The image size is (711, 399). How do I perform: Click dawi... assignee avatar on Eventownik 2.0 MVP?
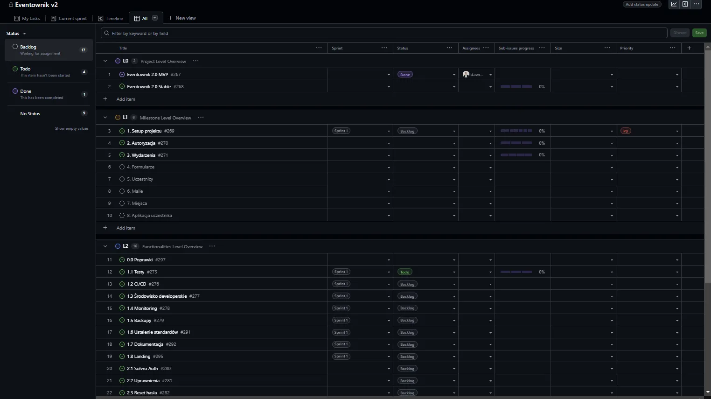(466, 75)
